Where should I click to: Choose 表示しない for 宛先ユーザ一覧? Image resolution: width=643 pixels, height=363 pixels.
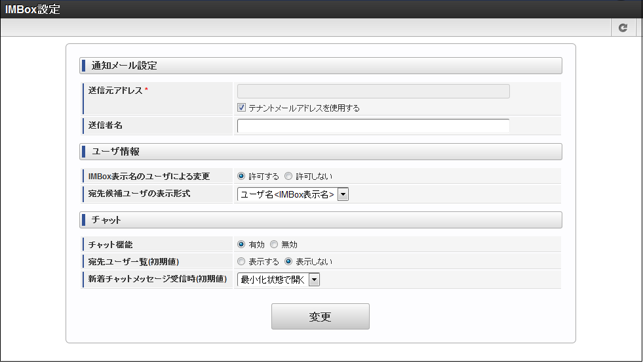288,261
